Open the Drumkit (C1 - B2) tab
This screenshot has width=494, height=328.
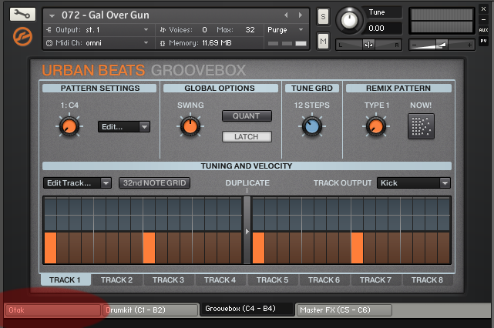click(150, 310)
